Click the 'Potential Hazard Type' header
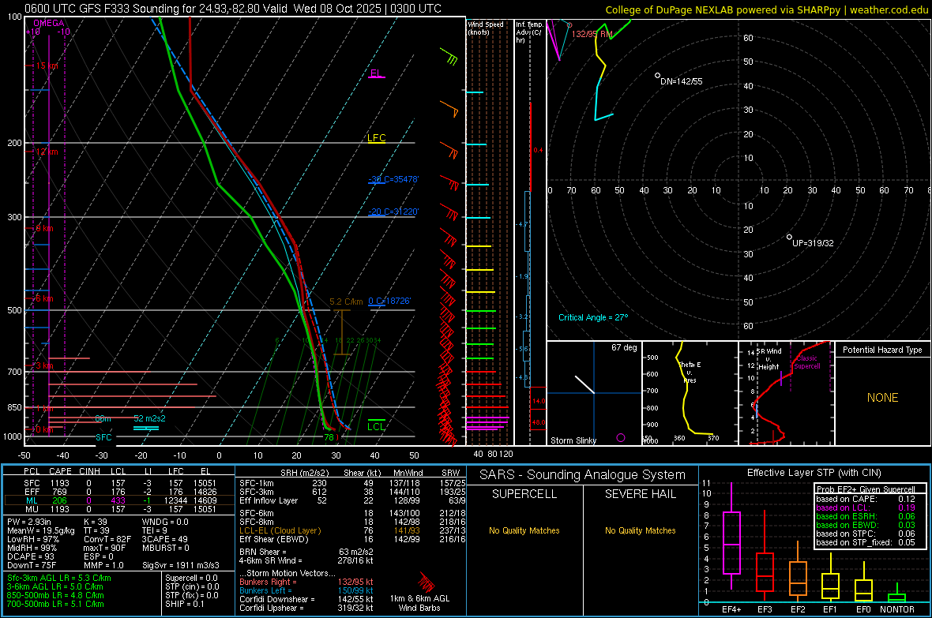932x618 pixels. point(882,350)
